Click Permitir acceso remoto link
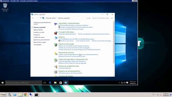This screenshot has height=97, width=172. [67, 41]
